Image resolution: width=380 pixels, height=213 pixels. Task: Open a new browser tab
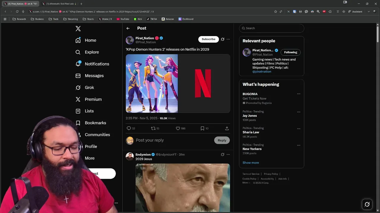coord(81,4)
